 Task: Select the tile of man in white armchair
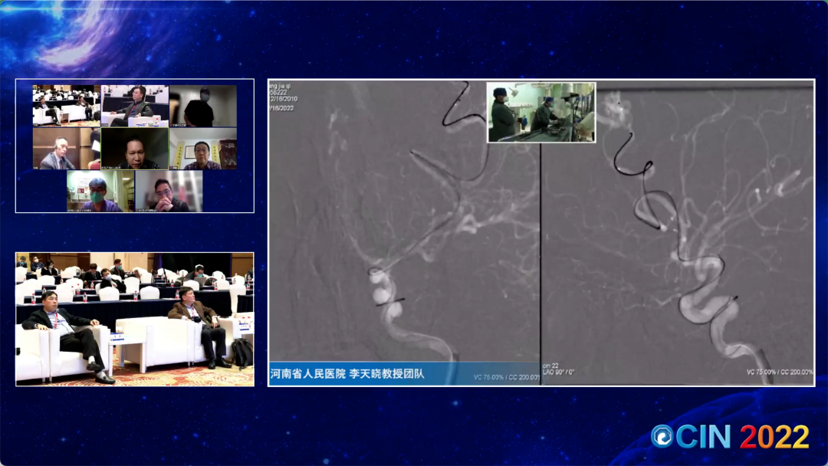(135, 105)
